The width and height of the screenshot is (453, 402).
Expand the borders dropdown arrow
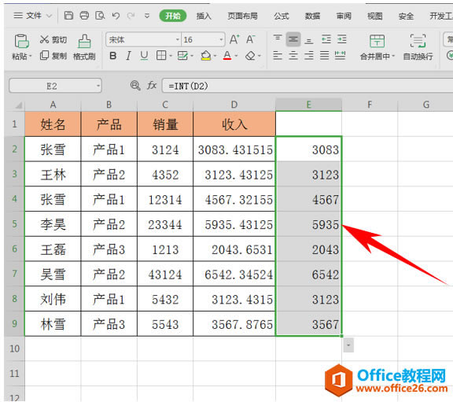(x=171, y=56)
